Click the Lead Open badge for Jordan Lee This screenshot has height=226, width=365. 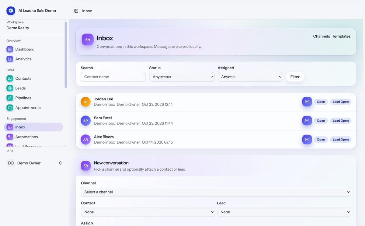click(x=341, y=102)
